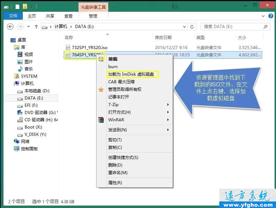Select V_DISK (Y:) in the sidebar
This screenshot has height=208, width=276.
(x=35, y=134)
